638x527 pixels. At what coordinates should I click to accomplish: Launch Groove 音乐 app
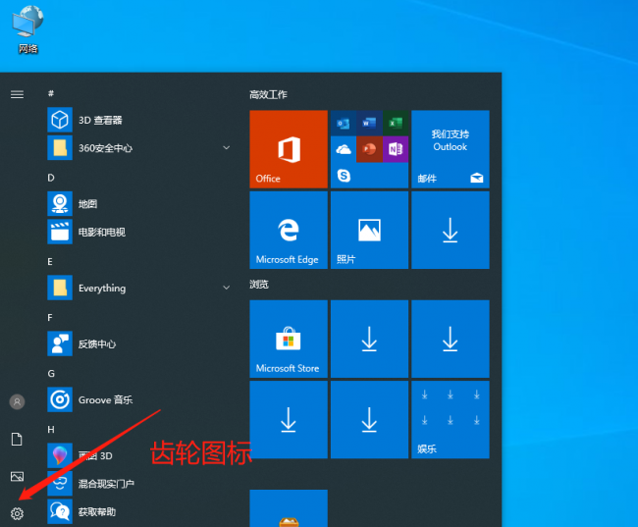click(138, 399)
